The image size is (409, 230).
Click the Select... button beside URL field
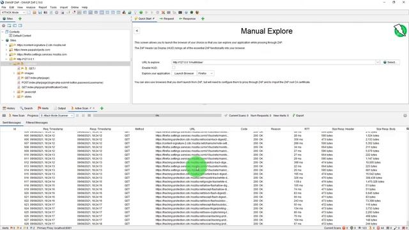[x=390, y=63]
